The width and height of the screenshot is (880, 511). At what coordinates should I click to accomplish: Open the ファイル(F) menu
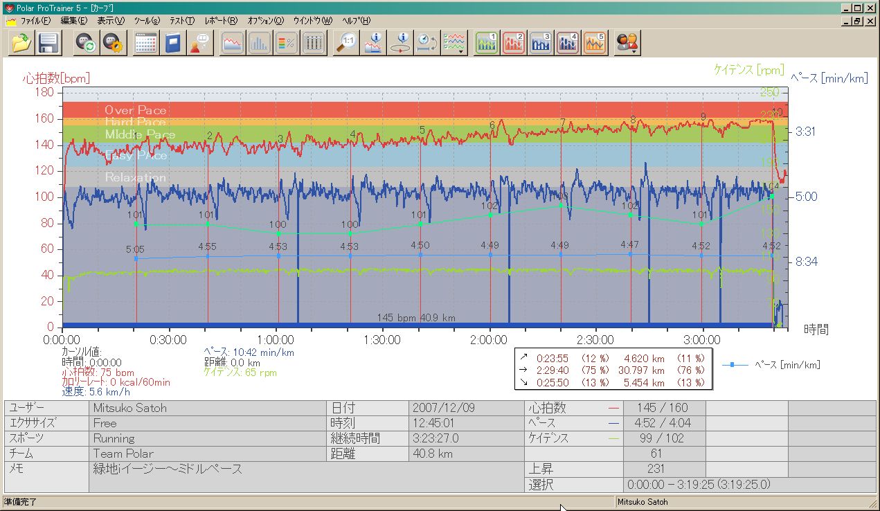(x=36, y=21)
